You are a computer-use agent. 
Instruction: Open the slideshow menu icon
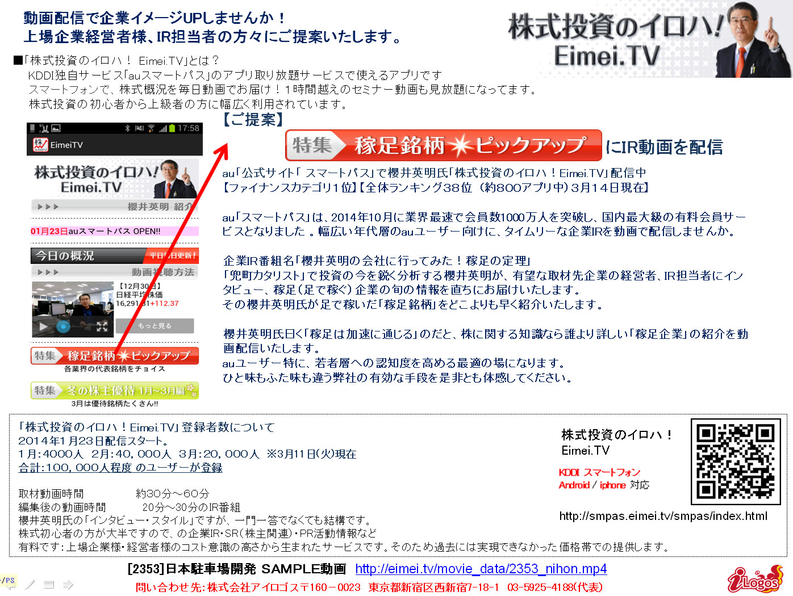point(49,585)
